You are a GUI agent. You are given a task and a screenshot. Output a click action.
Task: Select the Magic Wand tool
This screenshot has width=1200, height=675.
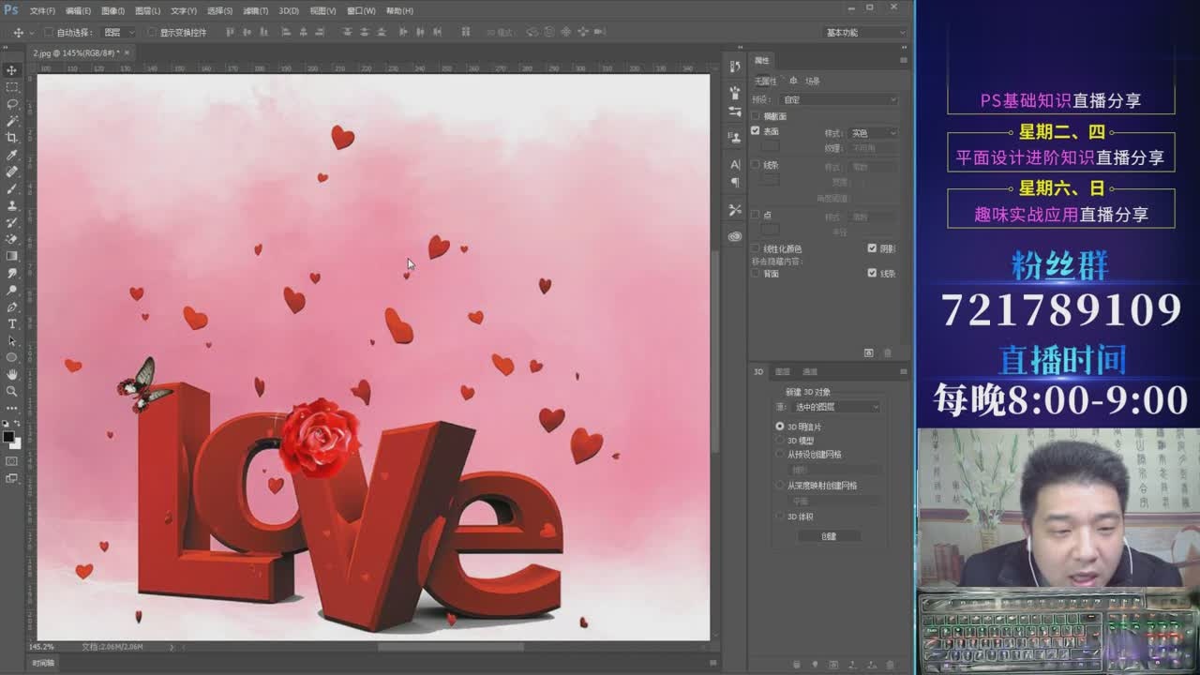[12, 121]
